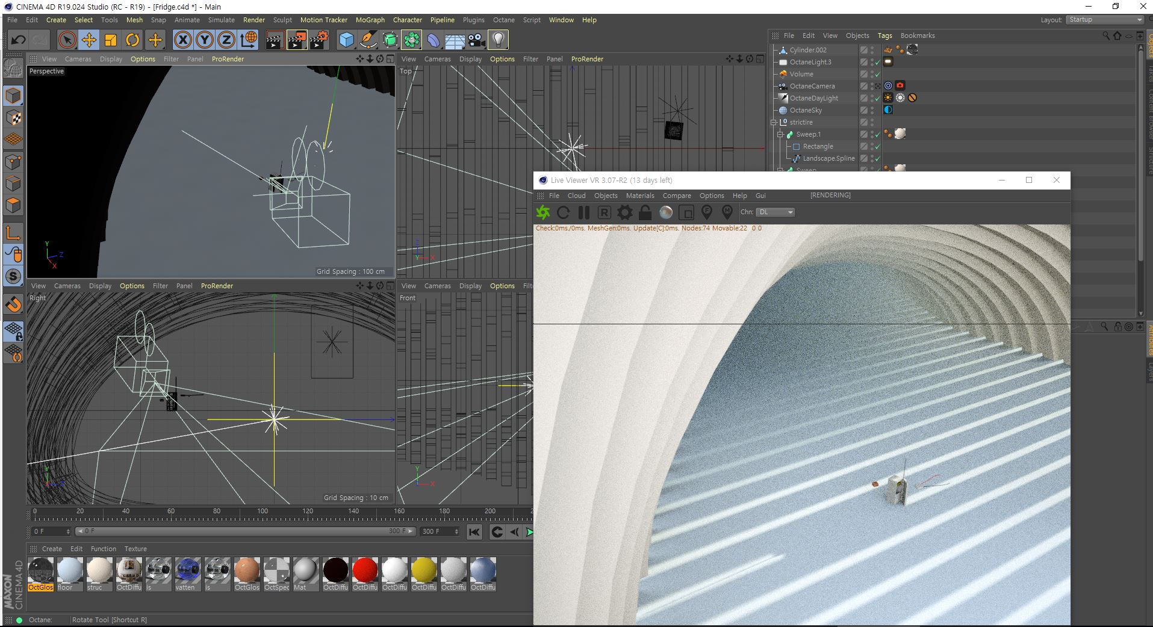Image resolution: width=1153 pixels, height=627 pixels.
Task: Toggle the X axis lock
Action: click(183, 40)
